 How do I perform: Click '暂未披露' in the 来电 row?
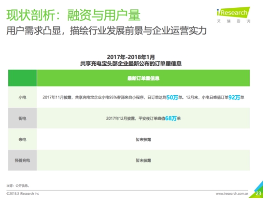click(x=143, y=140)
